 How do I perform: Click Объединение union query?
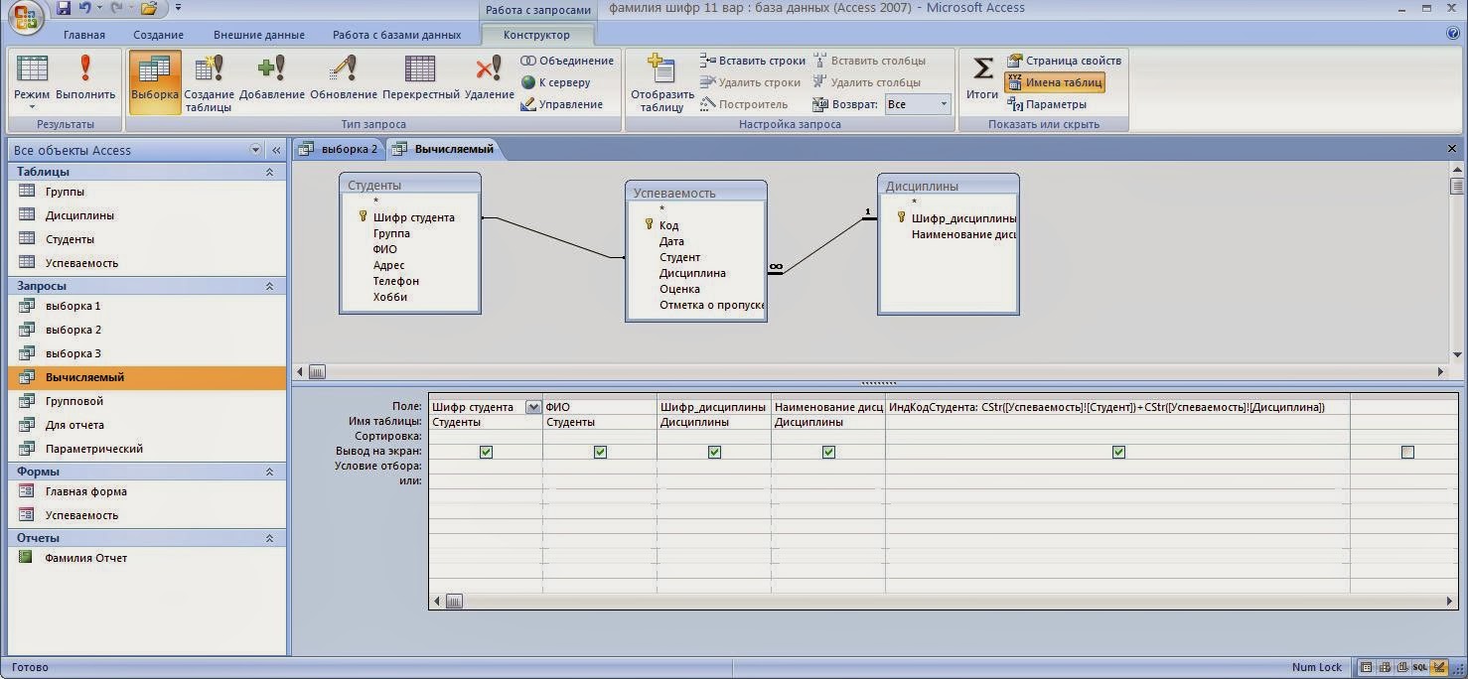(567, 61)
